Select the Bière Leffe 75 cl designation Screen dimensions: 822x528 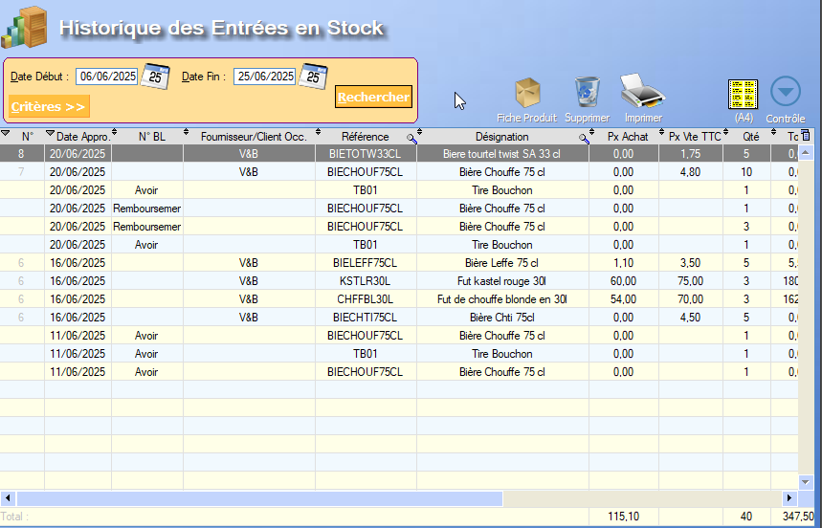501,263
